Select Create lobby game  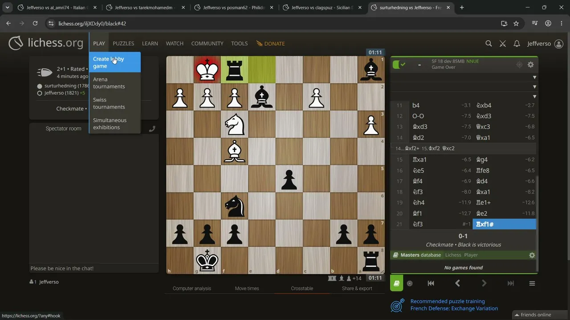(x=115, y=62)
